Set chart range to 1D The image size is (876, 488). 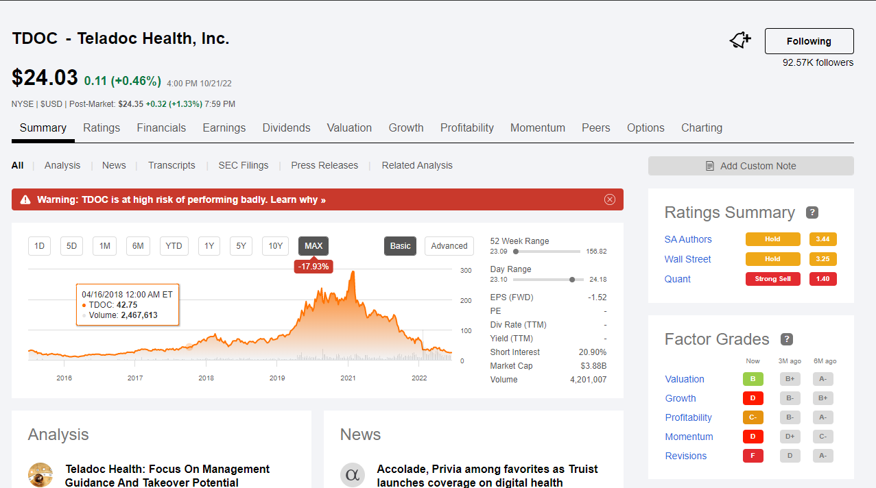pyautogui.click(x=39, y=246)
